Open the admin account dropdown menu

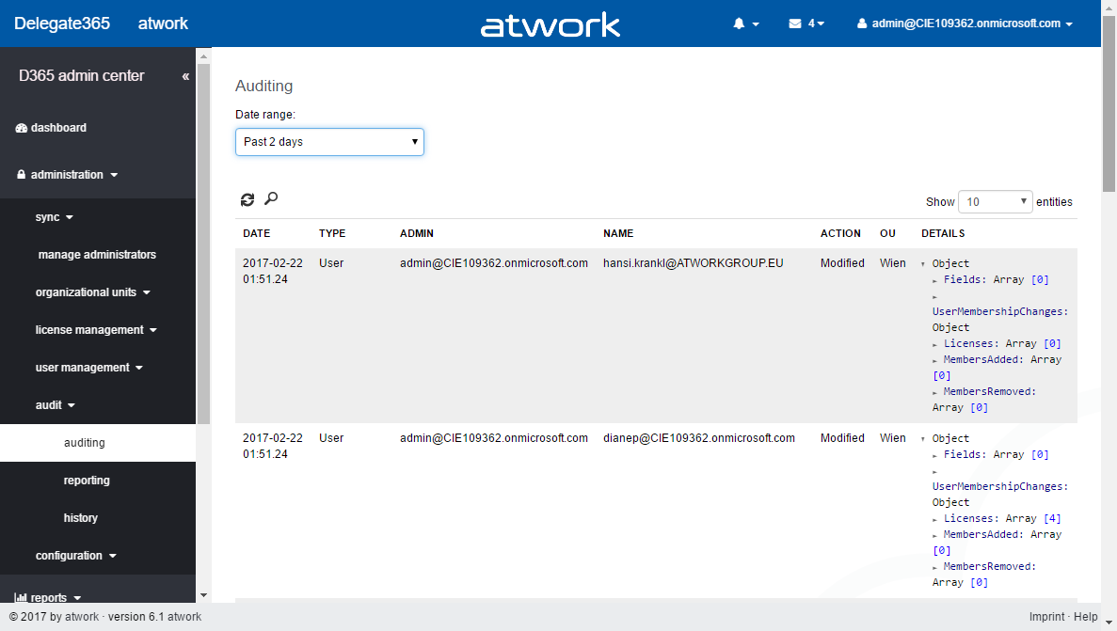pyautogui.click(x=965, y=24)
